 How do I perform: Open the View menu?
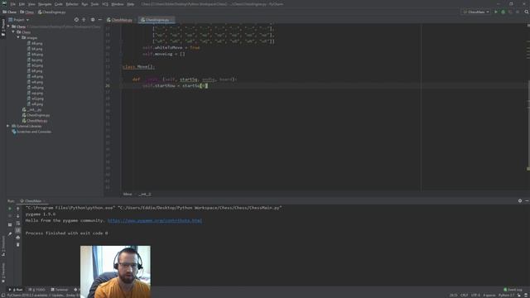(31, 4)
